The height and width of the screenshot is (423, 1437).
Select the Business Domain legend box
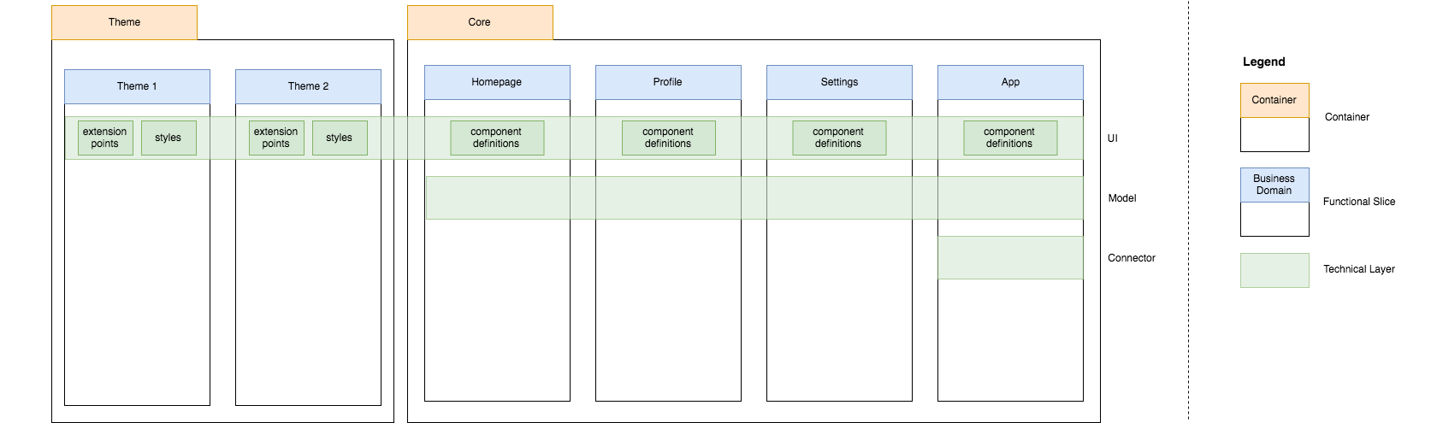point(1274,185)
